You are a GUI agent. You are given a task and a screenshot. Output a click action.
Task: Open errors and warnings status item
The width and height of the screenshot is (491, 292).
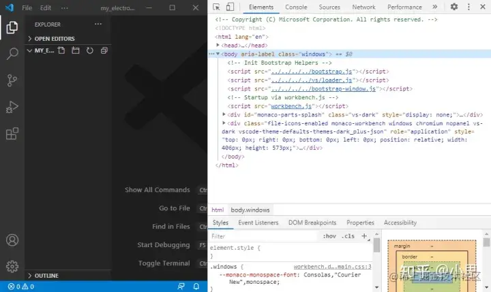click(x=20, y=287)
